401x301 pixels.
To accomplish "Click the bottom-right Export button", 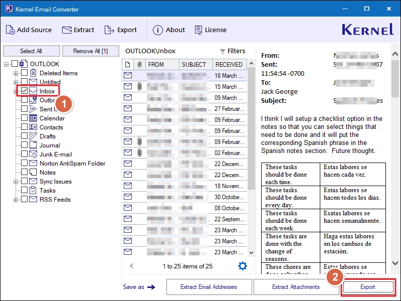I will coord(368,287).
